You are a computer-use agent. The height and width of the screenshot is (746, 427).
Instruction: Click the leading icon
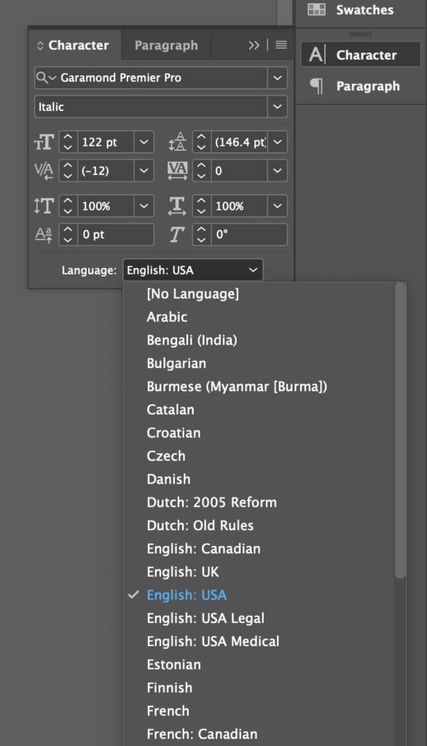[x=177, y=142]
